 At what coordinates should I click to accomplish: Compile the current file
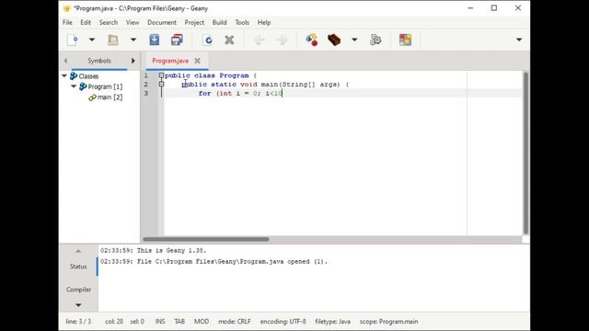(x=311, y=40)
